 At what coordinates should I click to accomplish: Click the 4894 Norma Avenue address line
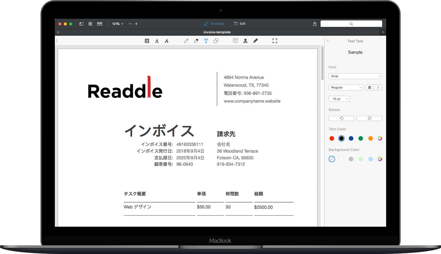tap(244, 77)
